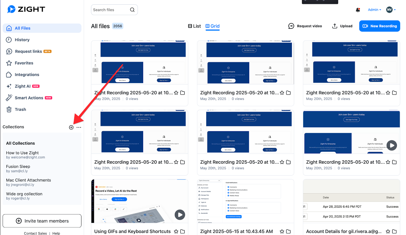Click the Zight logo
406x235 pixels.
26,9
